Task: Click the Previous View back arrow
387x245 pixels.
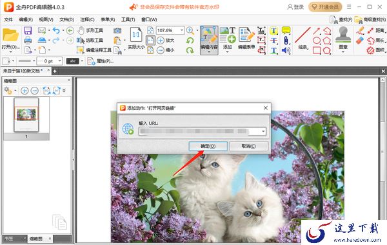Action: 70,30
